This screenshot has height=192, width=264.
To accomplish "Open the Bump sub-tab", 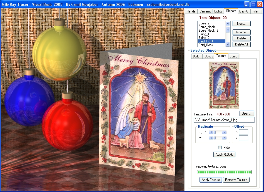I will (233, 56).
